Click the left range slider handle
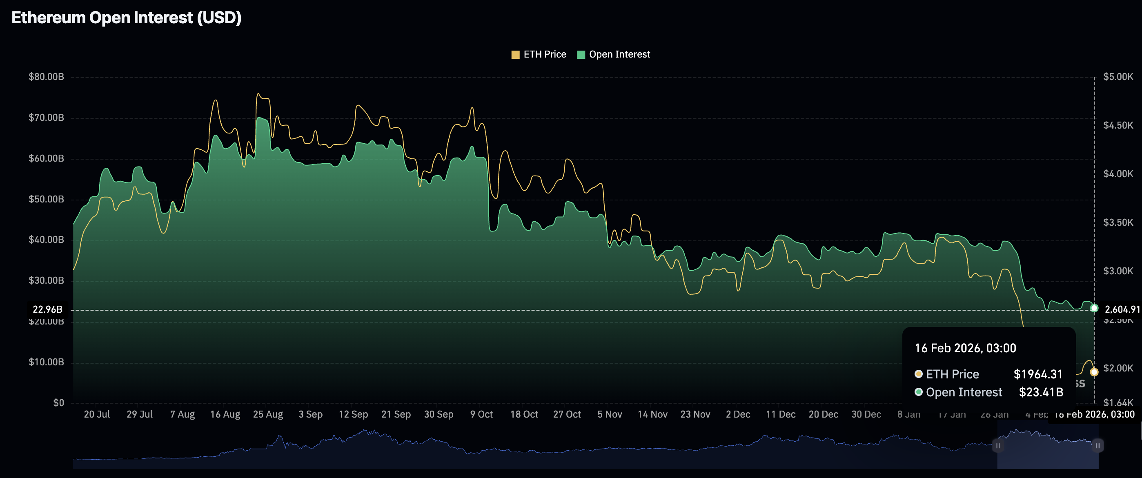This screenshot has height=478, width=1142. pos(997,445)
